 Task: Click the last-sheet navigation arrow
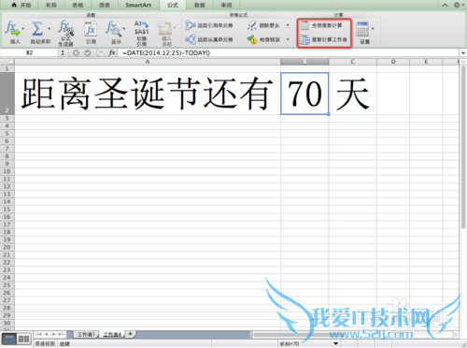(61, 334)
